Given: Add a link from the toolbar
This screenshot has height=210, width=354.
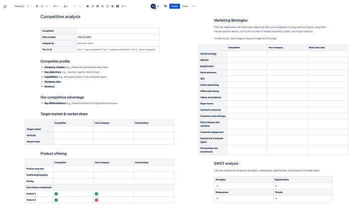Looking at the screenshot, I should 92,6.
